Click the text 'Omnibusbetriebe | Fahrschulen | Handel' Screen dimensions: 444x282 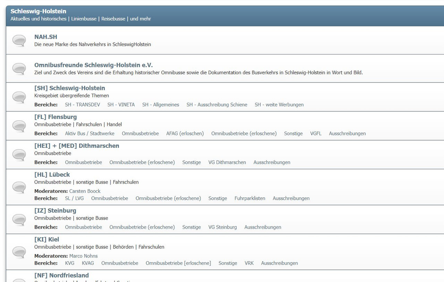coord(78,124)
